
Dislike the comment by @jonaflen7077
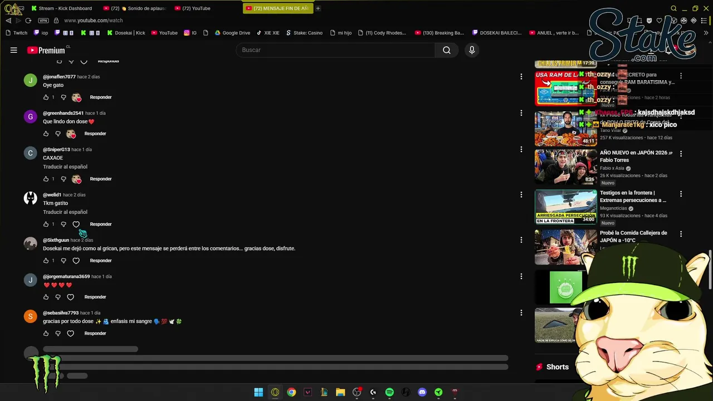64,97
